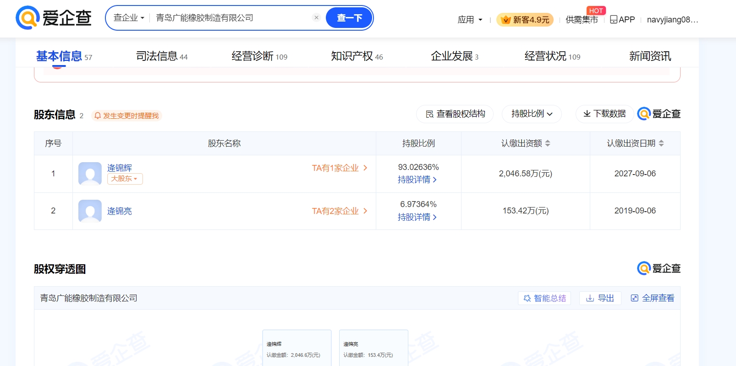Viewport: 736px width, 366px height.
Task: Click the 查看股权结构 button
Action: 455,114
